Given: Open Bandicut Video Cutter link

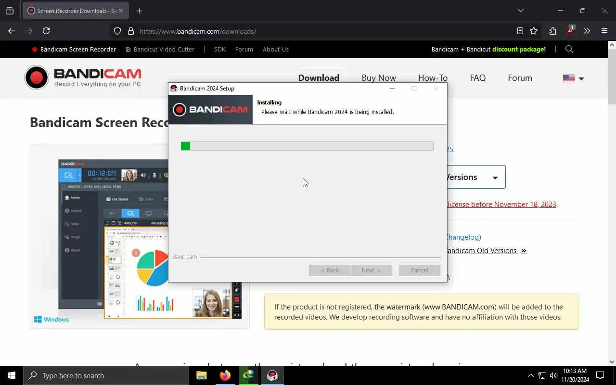Looking at the screenshot, I should [160, 49].
